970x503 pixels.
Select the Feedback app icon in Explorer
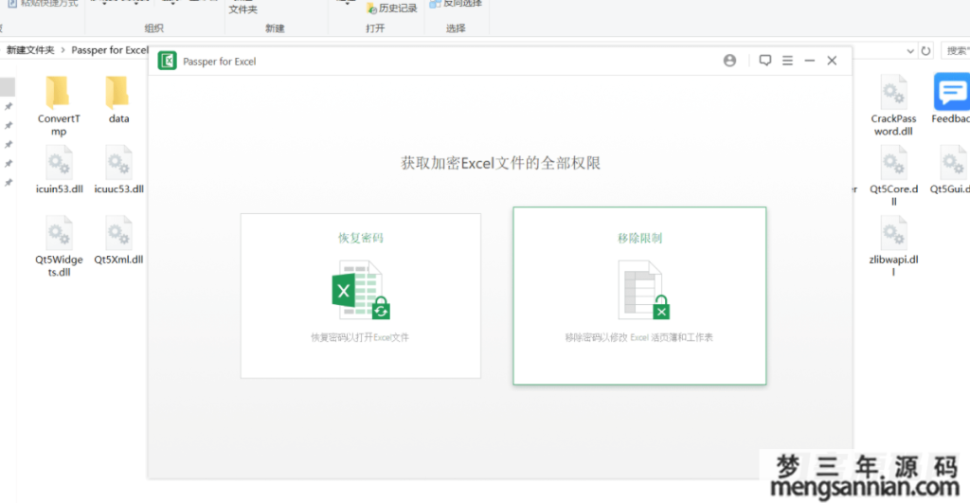(951, 99)
